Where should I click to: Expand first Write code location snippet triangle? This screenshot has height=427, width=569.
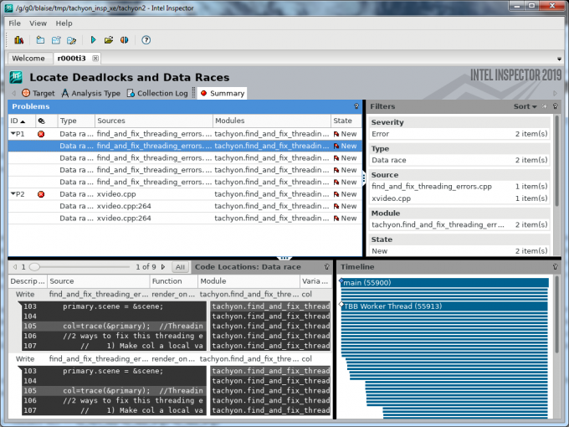pos(19,304)
